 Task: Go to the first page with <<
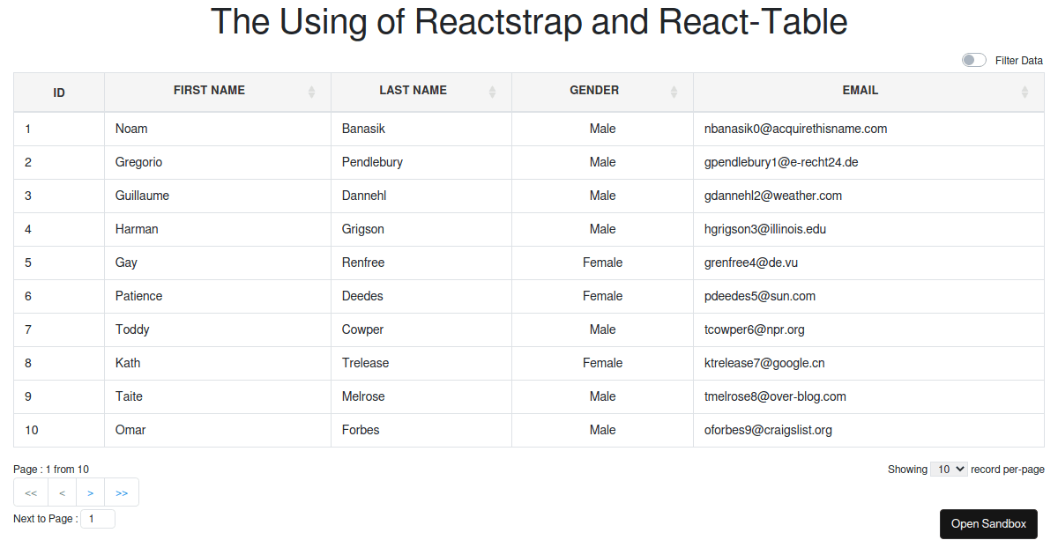click(x=31, y=492)
